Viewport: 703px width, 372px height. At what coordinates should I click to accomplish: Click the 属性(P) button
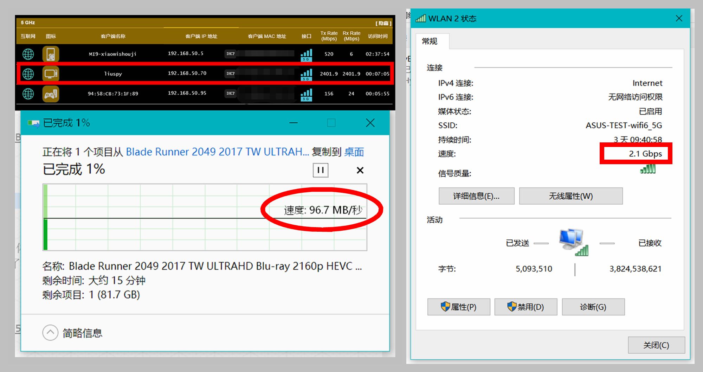(x=459, y=307)
